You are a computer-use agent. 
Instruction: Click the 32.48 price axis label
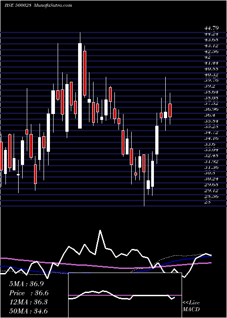212,156
